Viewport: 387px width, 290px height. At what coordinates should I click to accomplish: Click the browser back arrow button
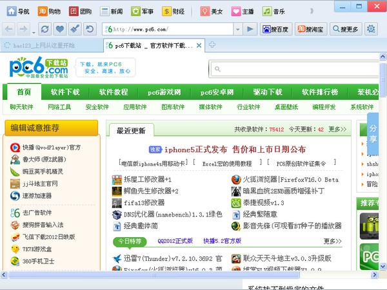9,30
